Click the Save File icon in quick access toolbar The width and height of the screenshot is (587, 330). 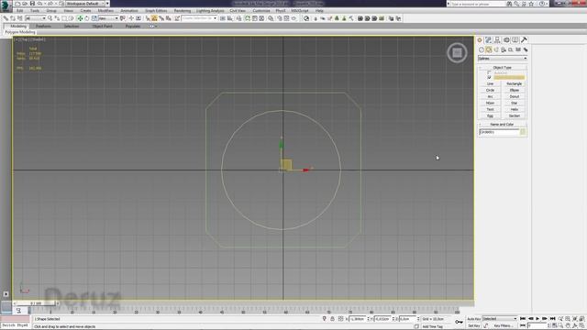pos(32,4)
